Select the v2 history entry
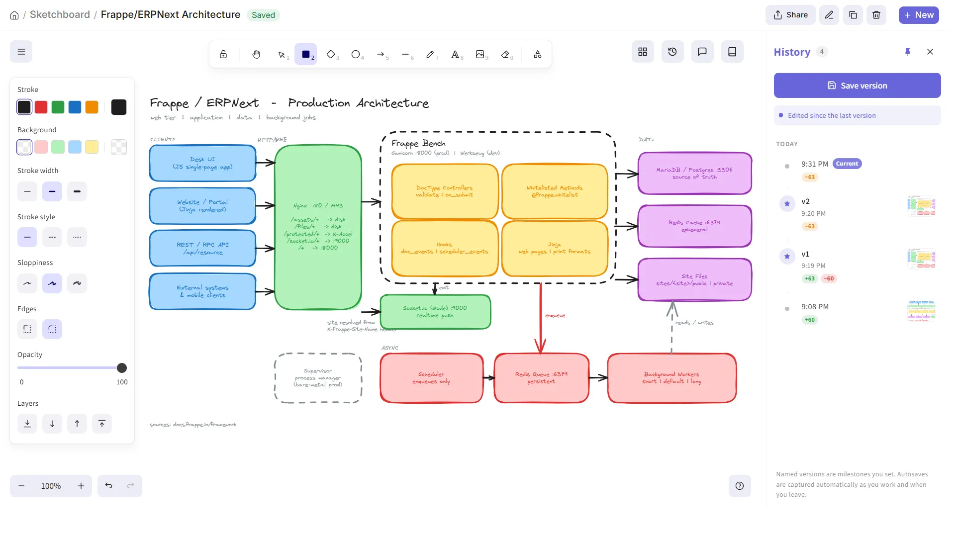 (857, 213)
